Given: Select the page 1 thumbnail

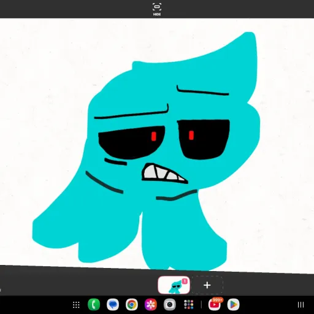Looking at the screenshot, I should point(174,285).
